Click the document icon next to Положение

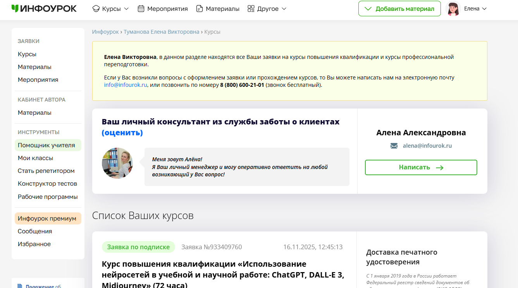coord(20,286)
